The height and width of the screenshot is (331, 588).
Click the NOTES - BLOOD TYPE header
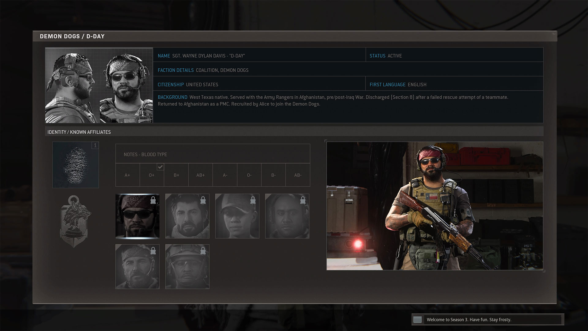pos(213,154)
